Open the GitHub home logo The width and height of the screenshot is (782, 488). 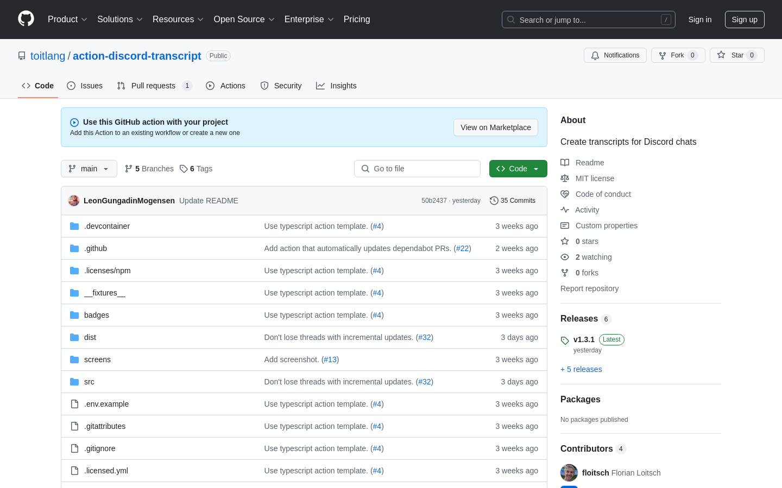click(26, 19)
